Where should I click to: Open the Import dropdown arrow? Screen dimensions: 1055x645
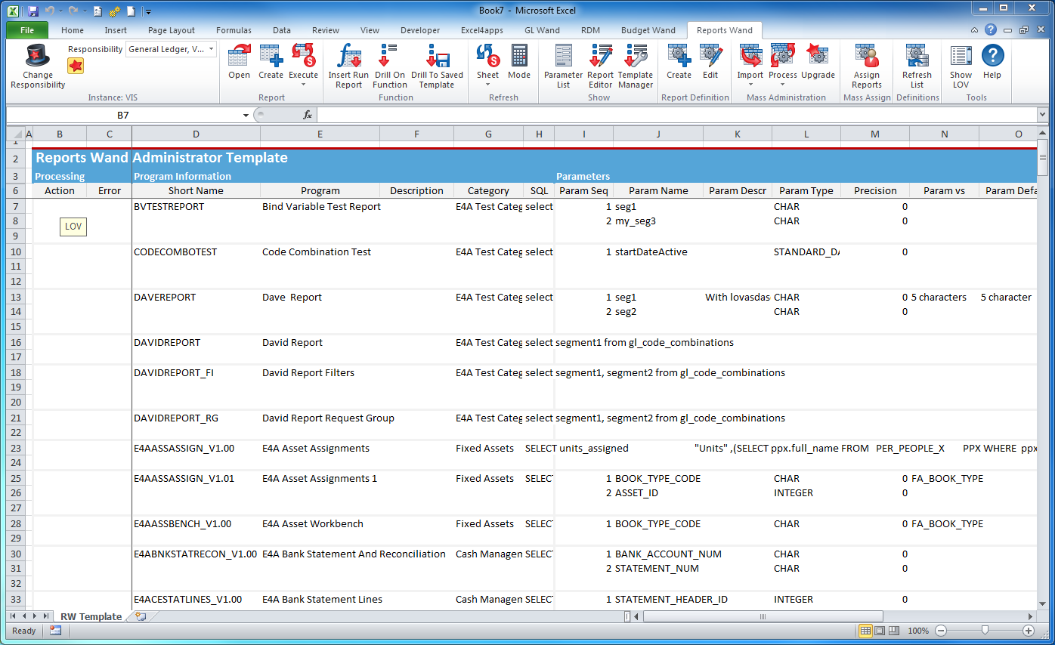tap(750, 85)
